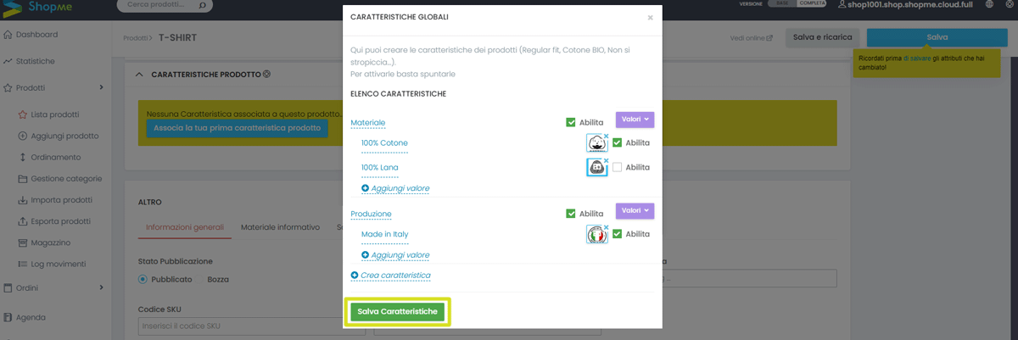Open Agenda from the sidebar
This screenshot has width=1018, height=340.
click(x=31, y=317)
